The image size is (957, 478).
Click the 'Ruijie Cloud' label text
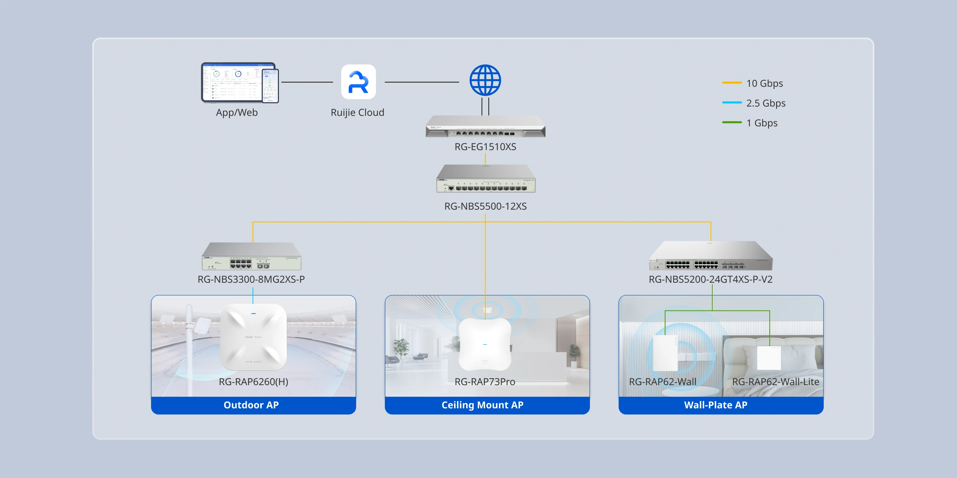358,112
